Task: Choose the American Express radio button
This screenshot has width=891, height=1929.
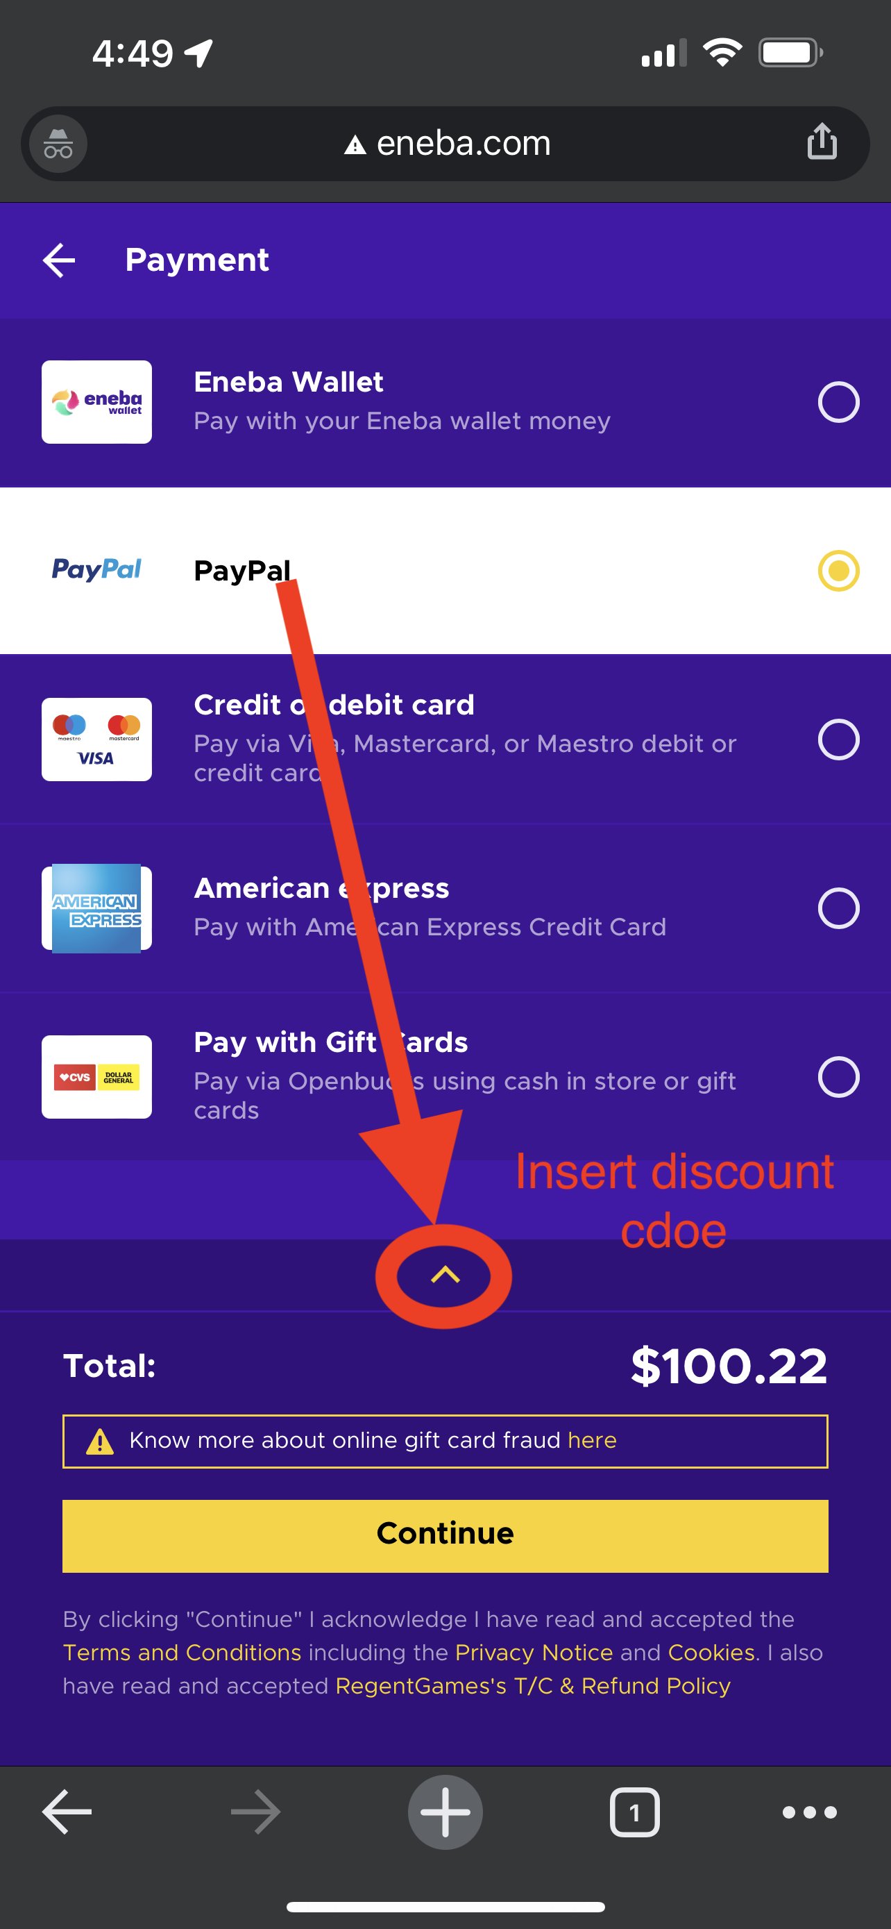Action: (838, 908)
